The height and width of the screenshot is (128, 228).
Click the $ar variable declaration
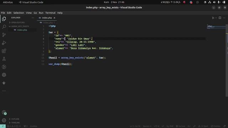pyautogui.click(x=51, y=32)
